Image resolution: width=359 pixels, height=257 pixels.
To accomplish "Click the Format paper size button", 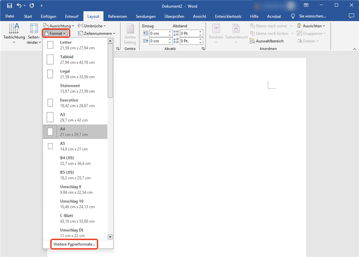I will 56,34.
